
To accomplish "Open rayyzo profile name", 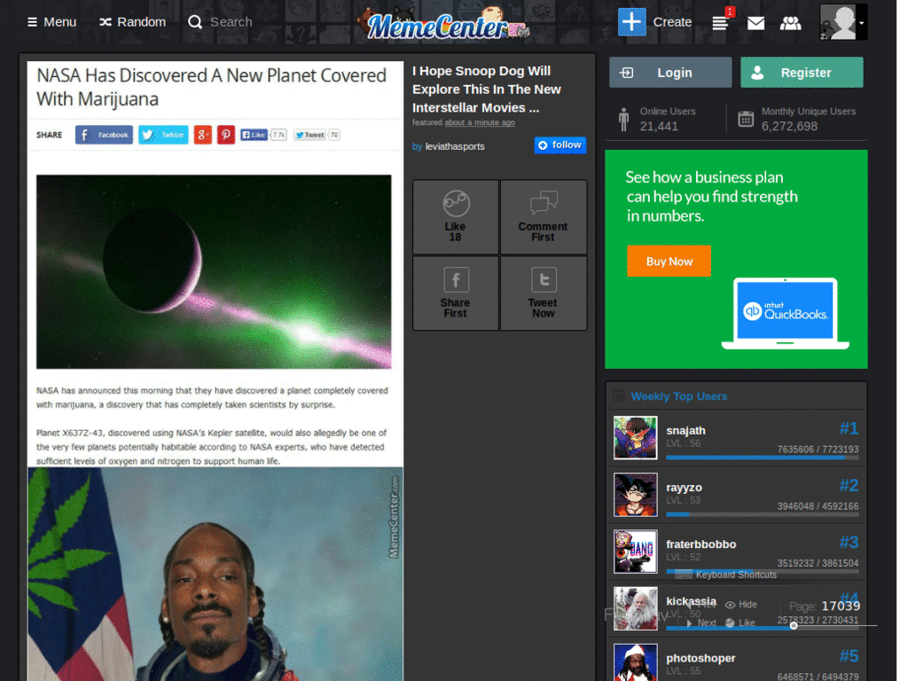I will (x=684, y=488).
